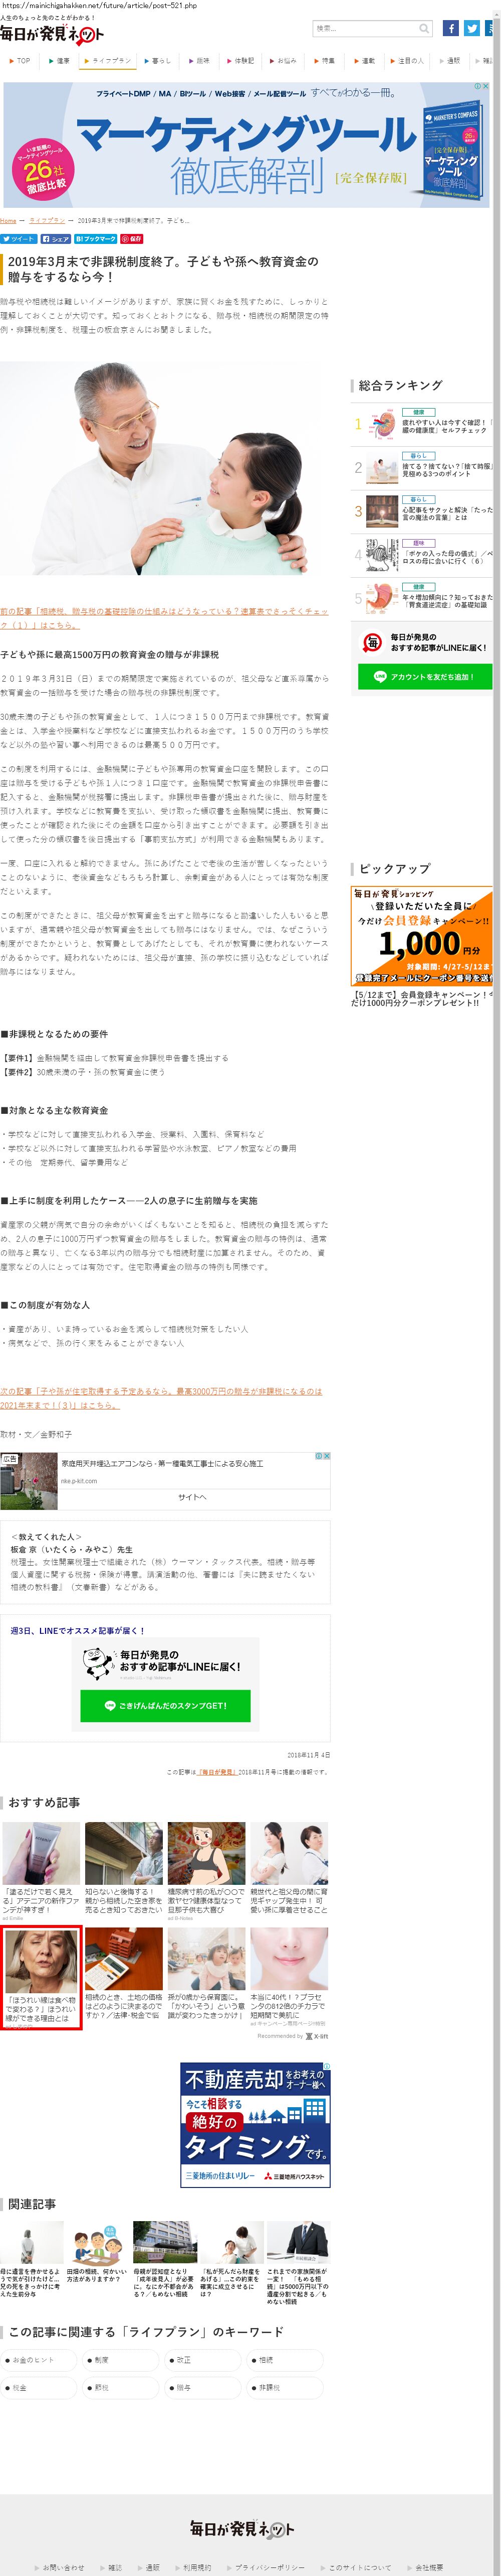Click green ごきげんぱんだのスタンプGET button
Viewport: 501px width, 2576px height.
point(165,1705)
